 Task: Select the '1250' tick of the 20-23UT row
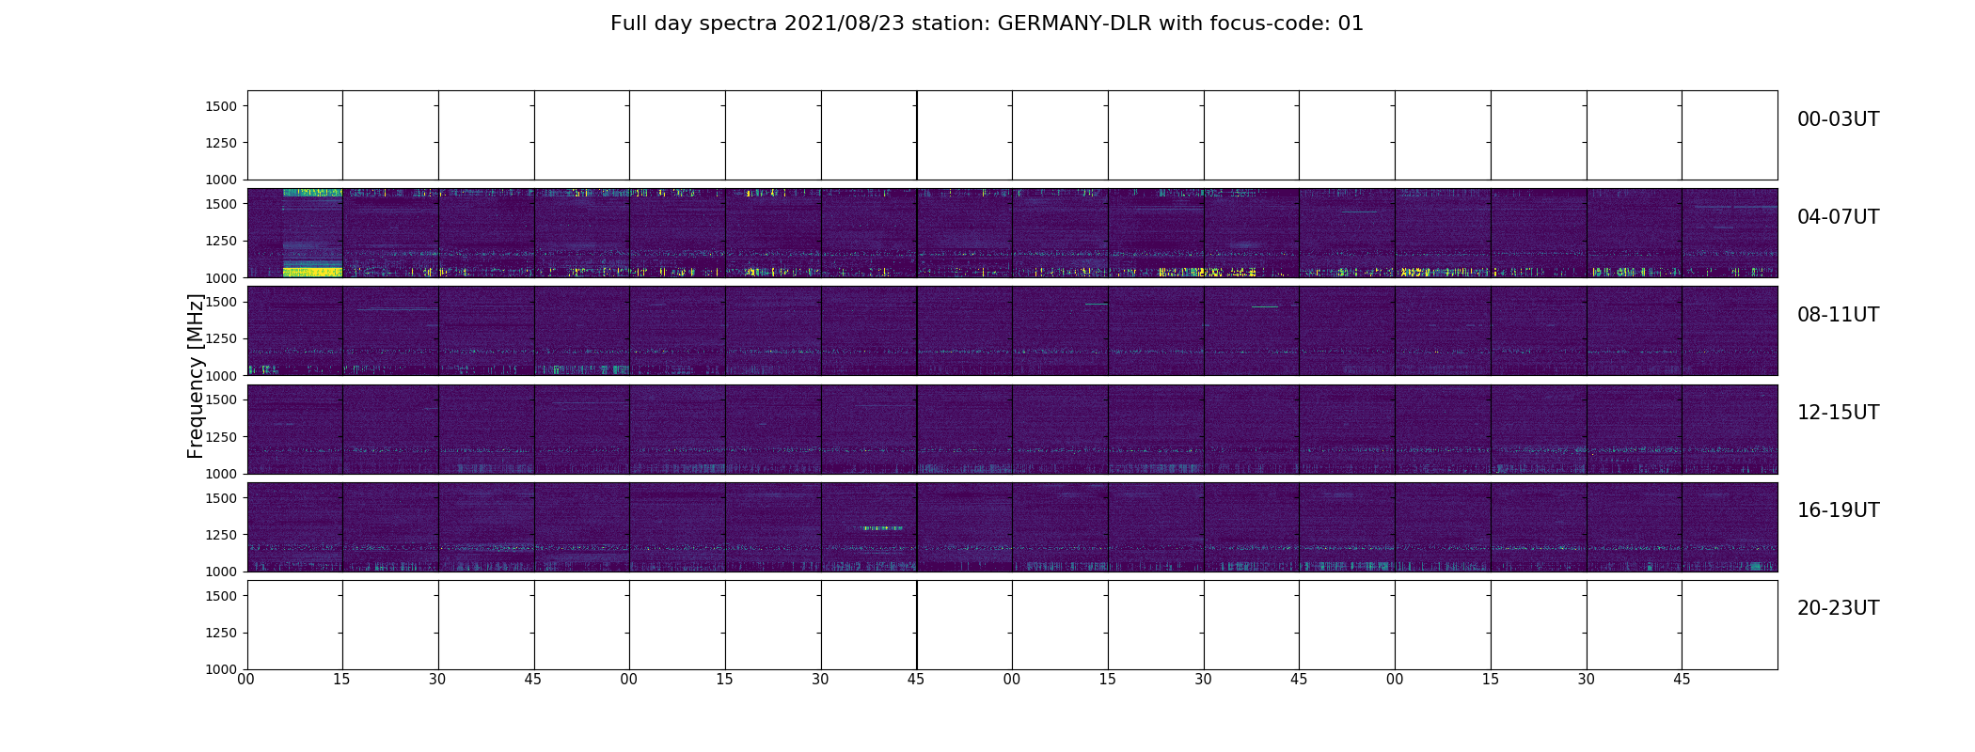point(221,632)
